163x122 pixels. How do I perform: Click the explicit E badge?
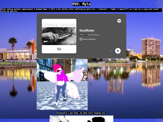click(87, 35)
